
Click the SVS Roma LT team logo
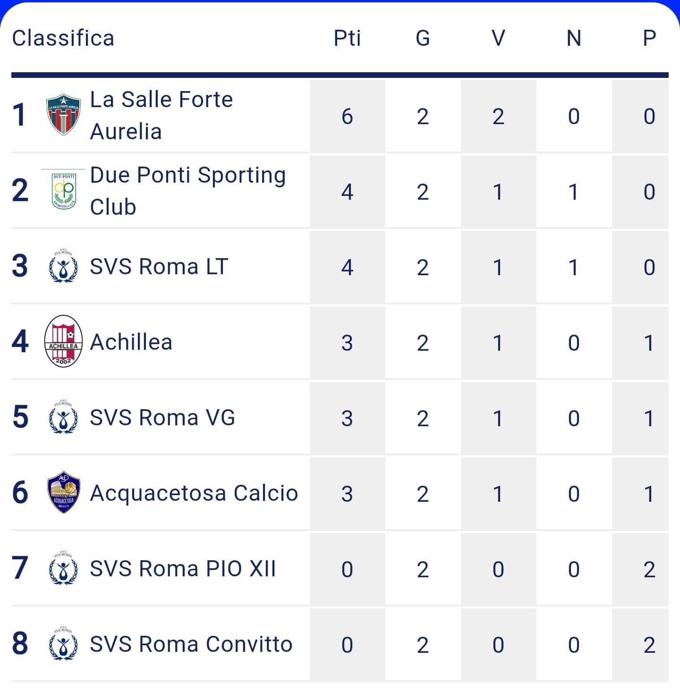click(63, 266)
